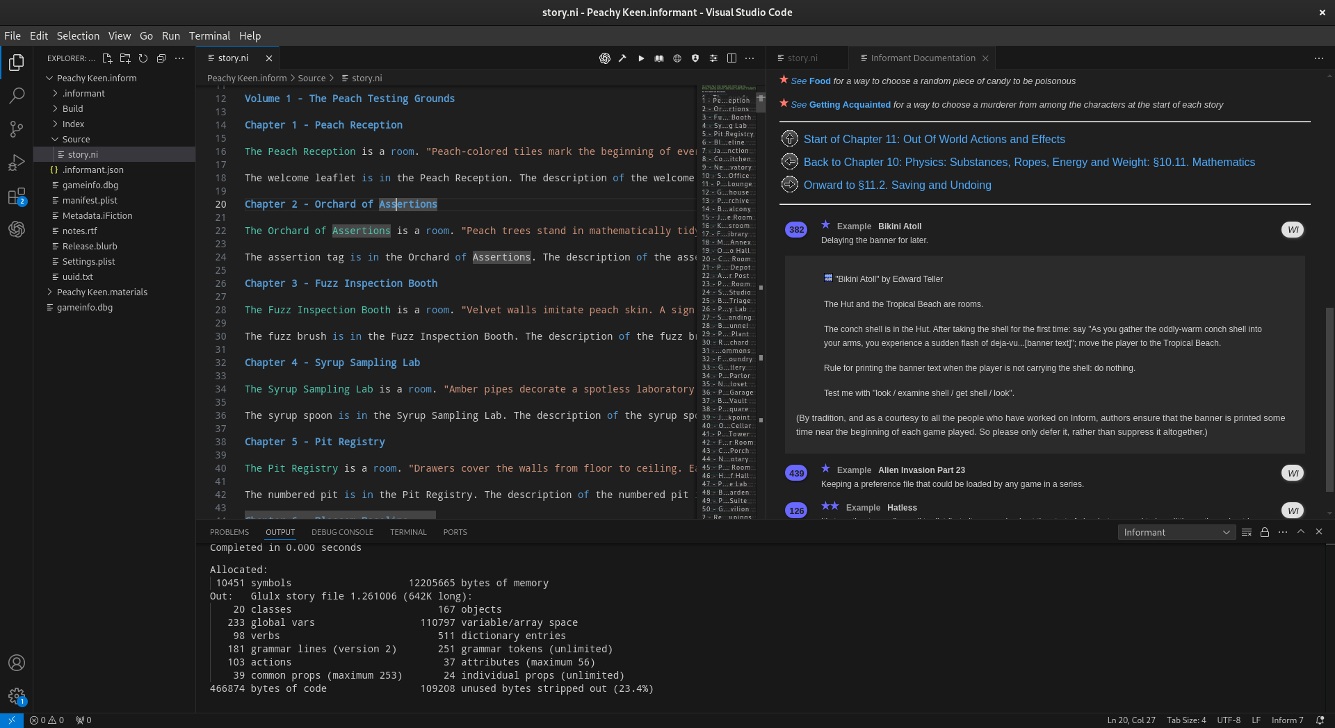1335x728 pixels.
Task: Open Accounts menu in activity bar
Action: point(17,663)
